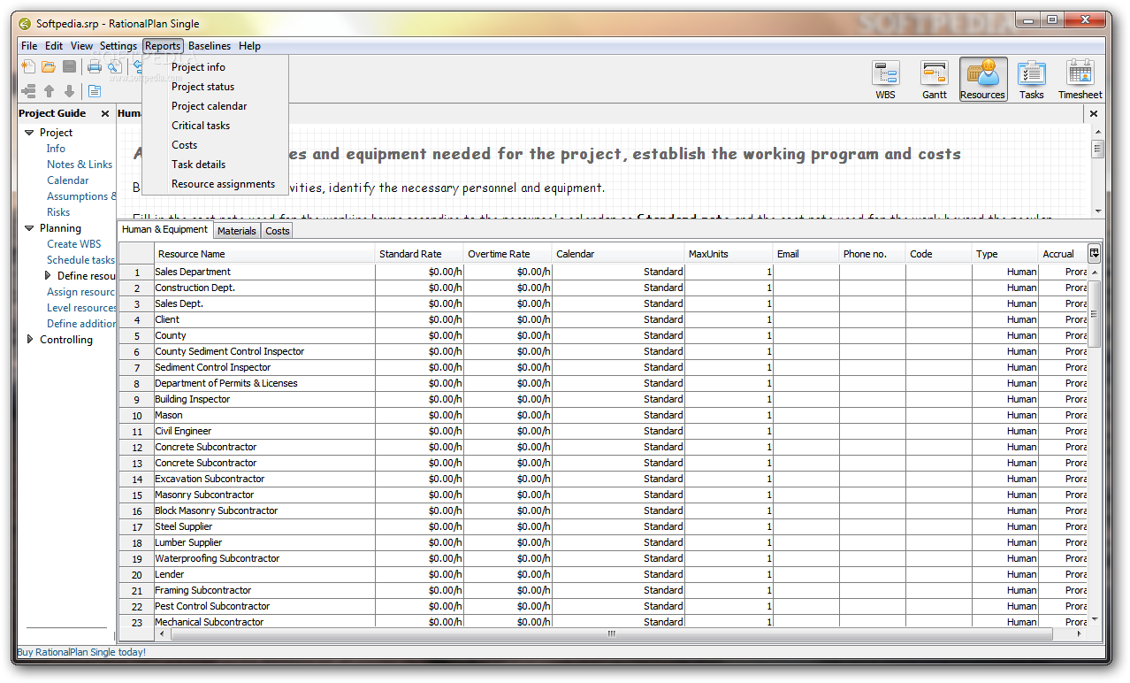Image resolution: width=1130 pixels, height=683 pixels.
Task: Switch to the Costs tab
Action: pyautogui.click(x=278, y=231)
